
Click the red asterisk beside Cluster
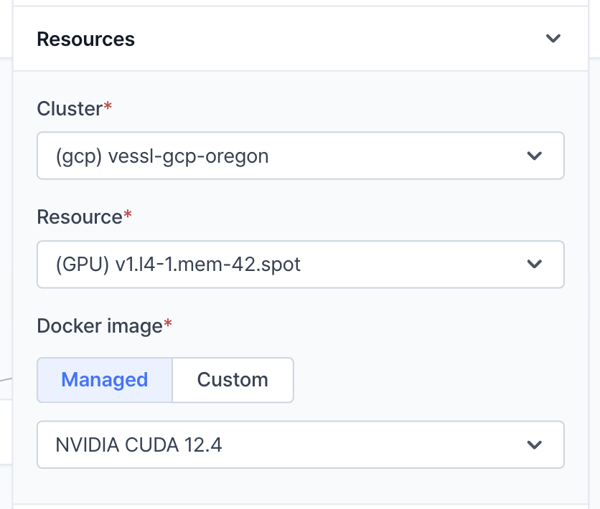coord(108,108)
